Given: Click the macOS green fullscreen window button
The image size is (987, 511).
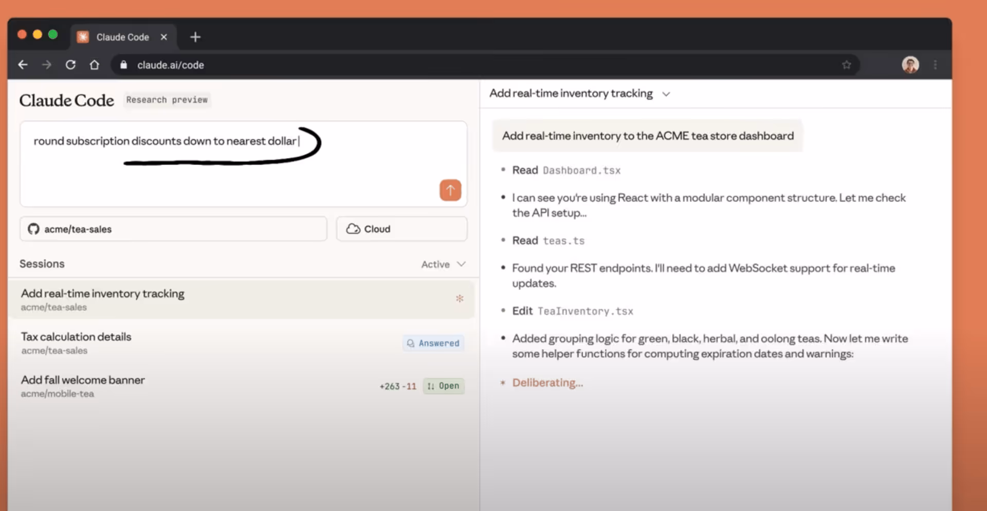Looking at the screenshot, I should (53, 34).
